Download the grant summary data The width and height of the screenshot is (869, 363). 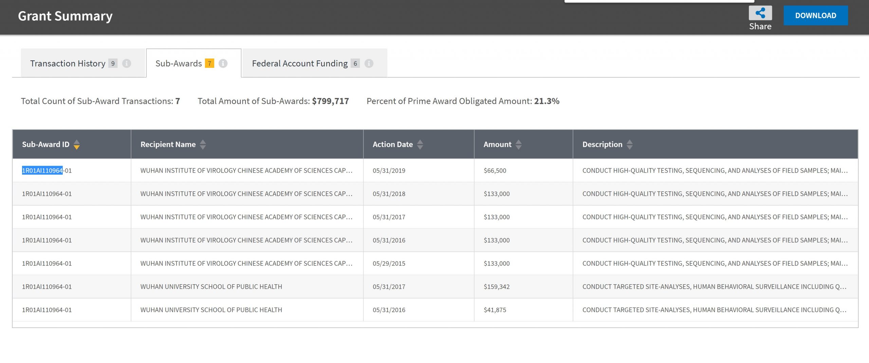(815, 15)
